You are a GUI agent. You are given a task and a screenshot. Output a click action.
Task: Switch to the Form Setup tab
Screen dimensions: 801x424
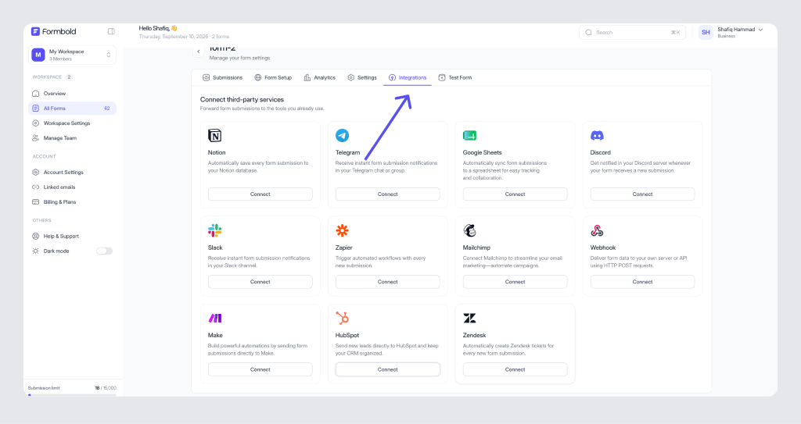[273, 77]
